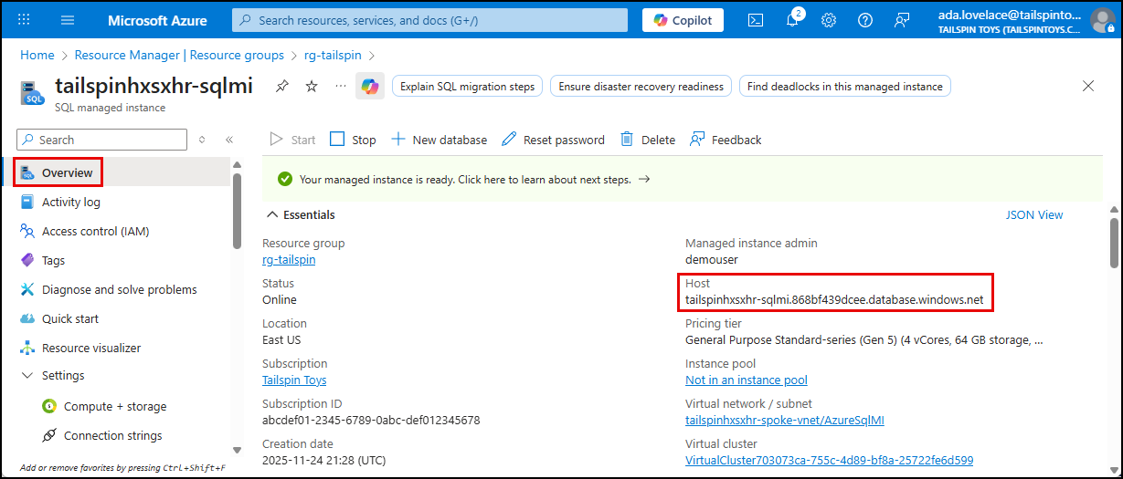Launch Cloud Shell from the top bar
This screenshot has width=1123, height=479.
click(756, 20)
